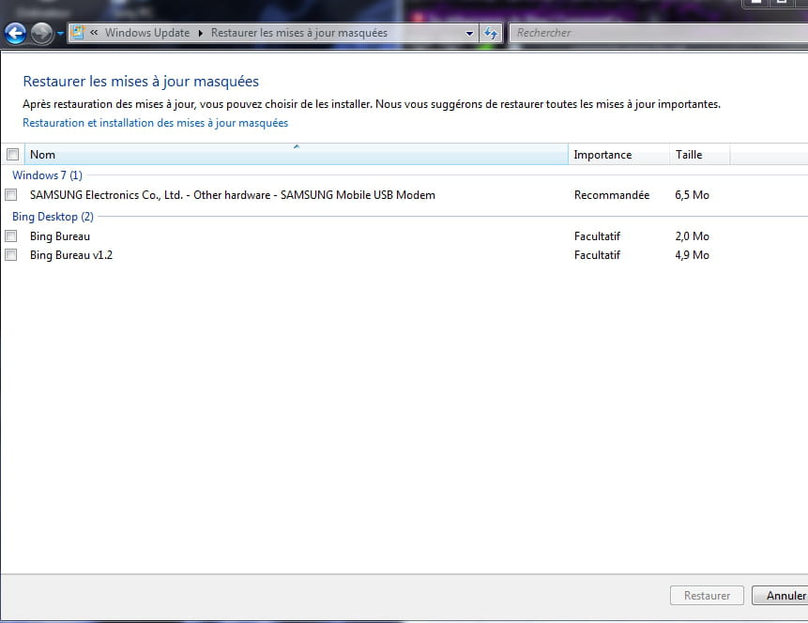
Task: Open the recent pages dropdown arrow
Action: click(x=61, y=34)
